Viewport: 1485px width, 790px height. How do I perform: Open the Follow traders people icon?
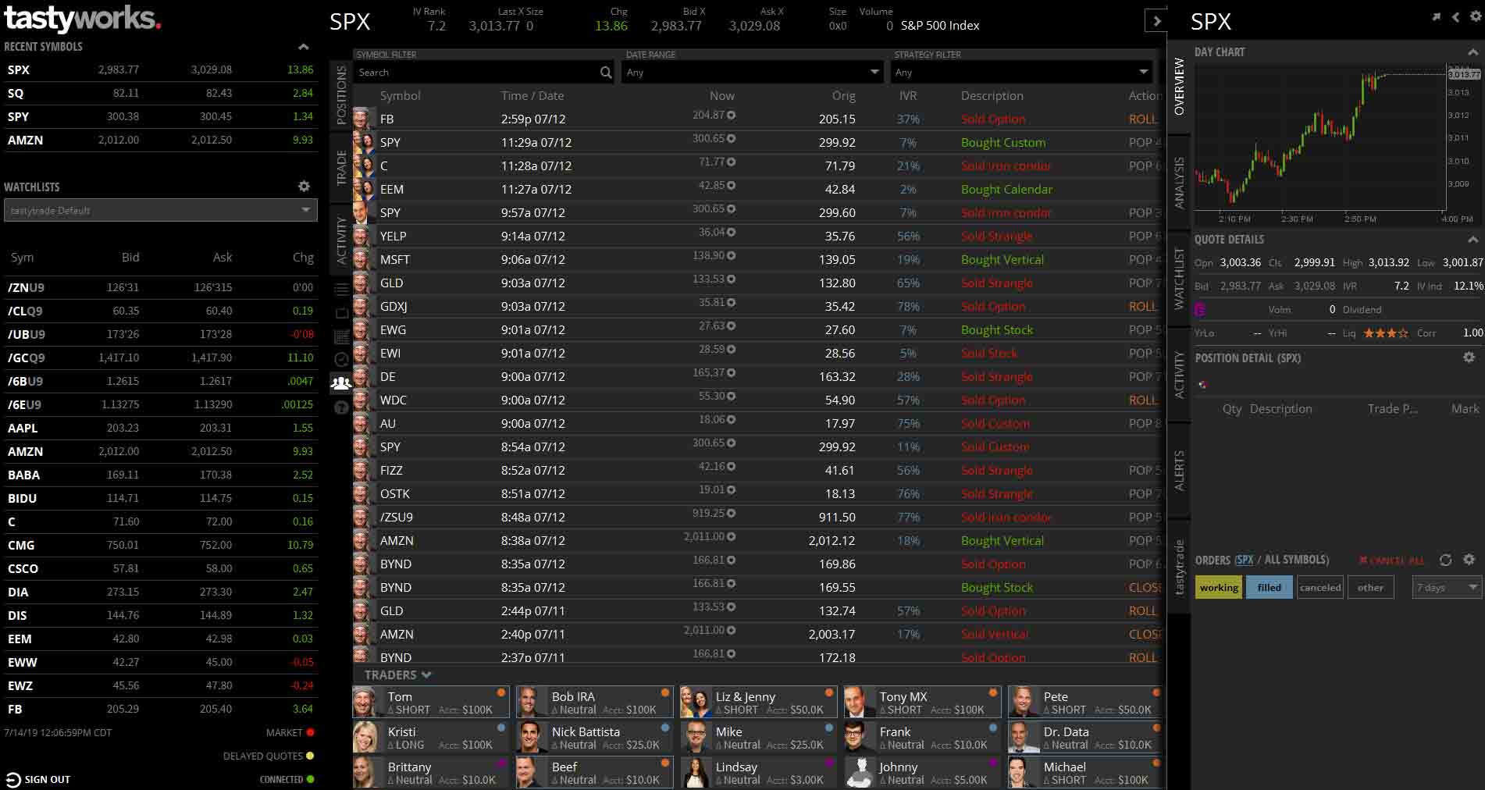coord(341,383)
